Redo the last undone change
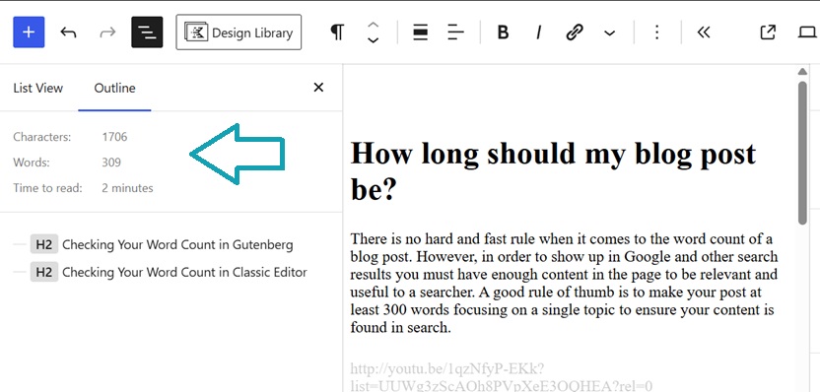Screen dimensions: 820x392 point(107,33)
